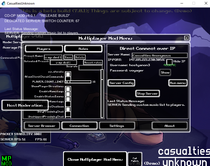
Task: Open Host Moderation panel
Action: 25,105
